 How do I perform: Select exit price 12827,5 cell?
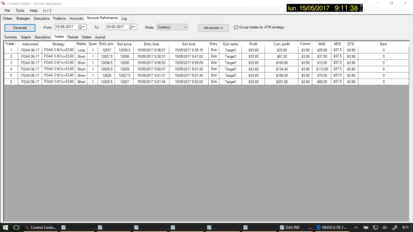click(124, 76)
